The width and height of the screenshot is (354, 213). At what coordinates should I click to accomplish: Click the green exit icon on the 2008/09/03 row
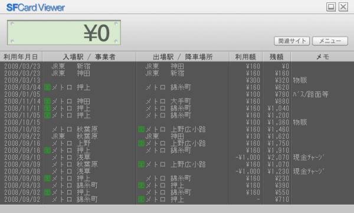142,185
